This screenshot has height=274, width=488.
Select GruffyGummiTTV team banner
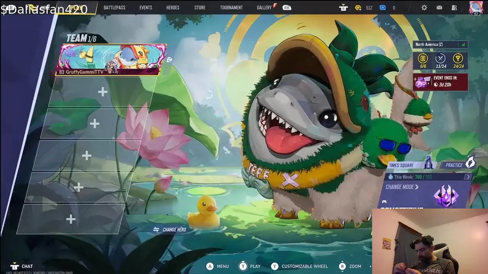pos(111,60)
